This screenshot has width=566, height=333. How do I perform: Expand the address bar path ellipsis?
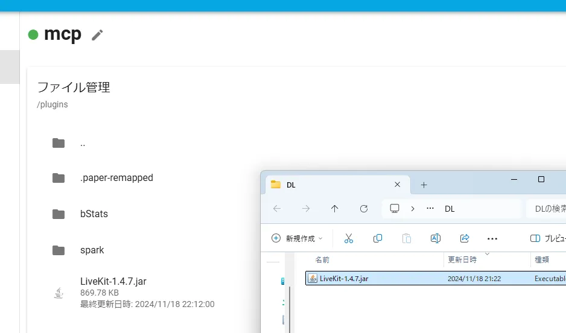point(430,209)
